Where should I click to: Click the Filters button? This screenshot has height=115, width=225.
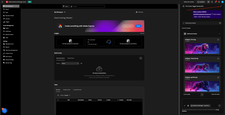66,7
